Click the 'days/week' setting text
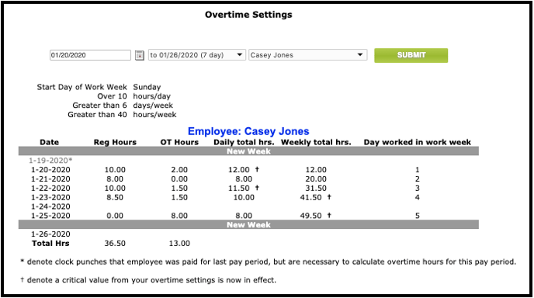This screenshot has height=298, width=534. click(153, 106)
